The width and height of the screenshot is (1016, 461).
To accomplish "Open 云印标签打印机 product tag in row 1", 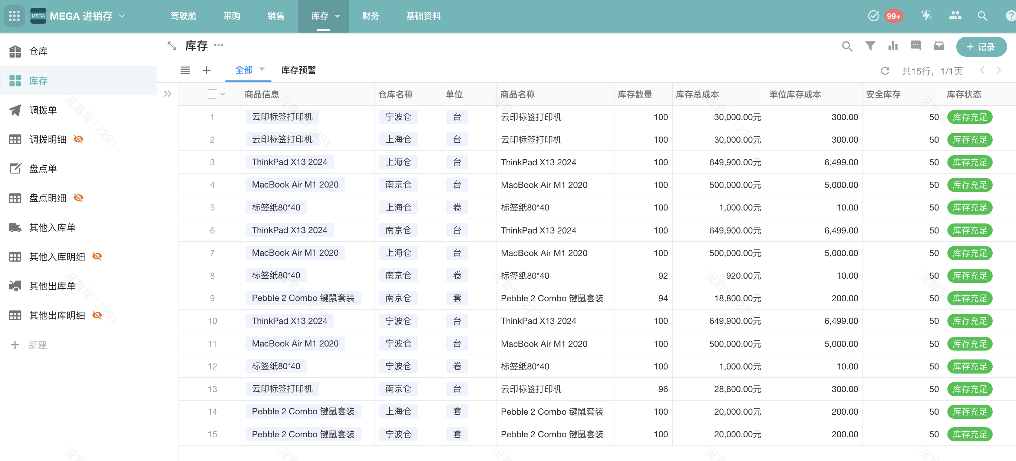I will (x=282, y=117).
